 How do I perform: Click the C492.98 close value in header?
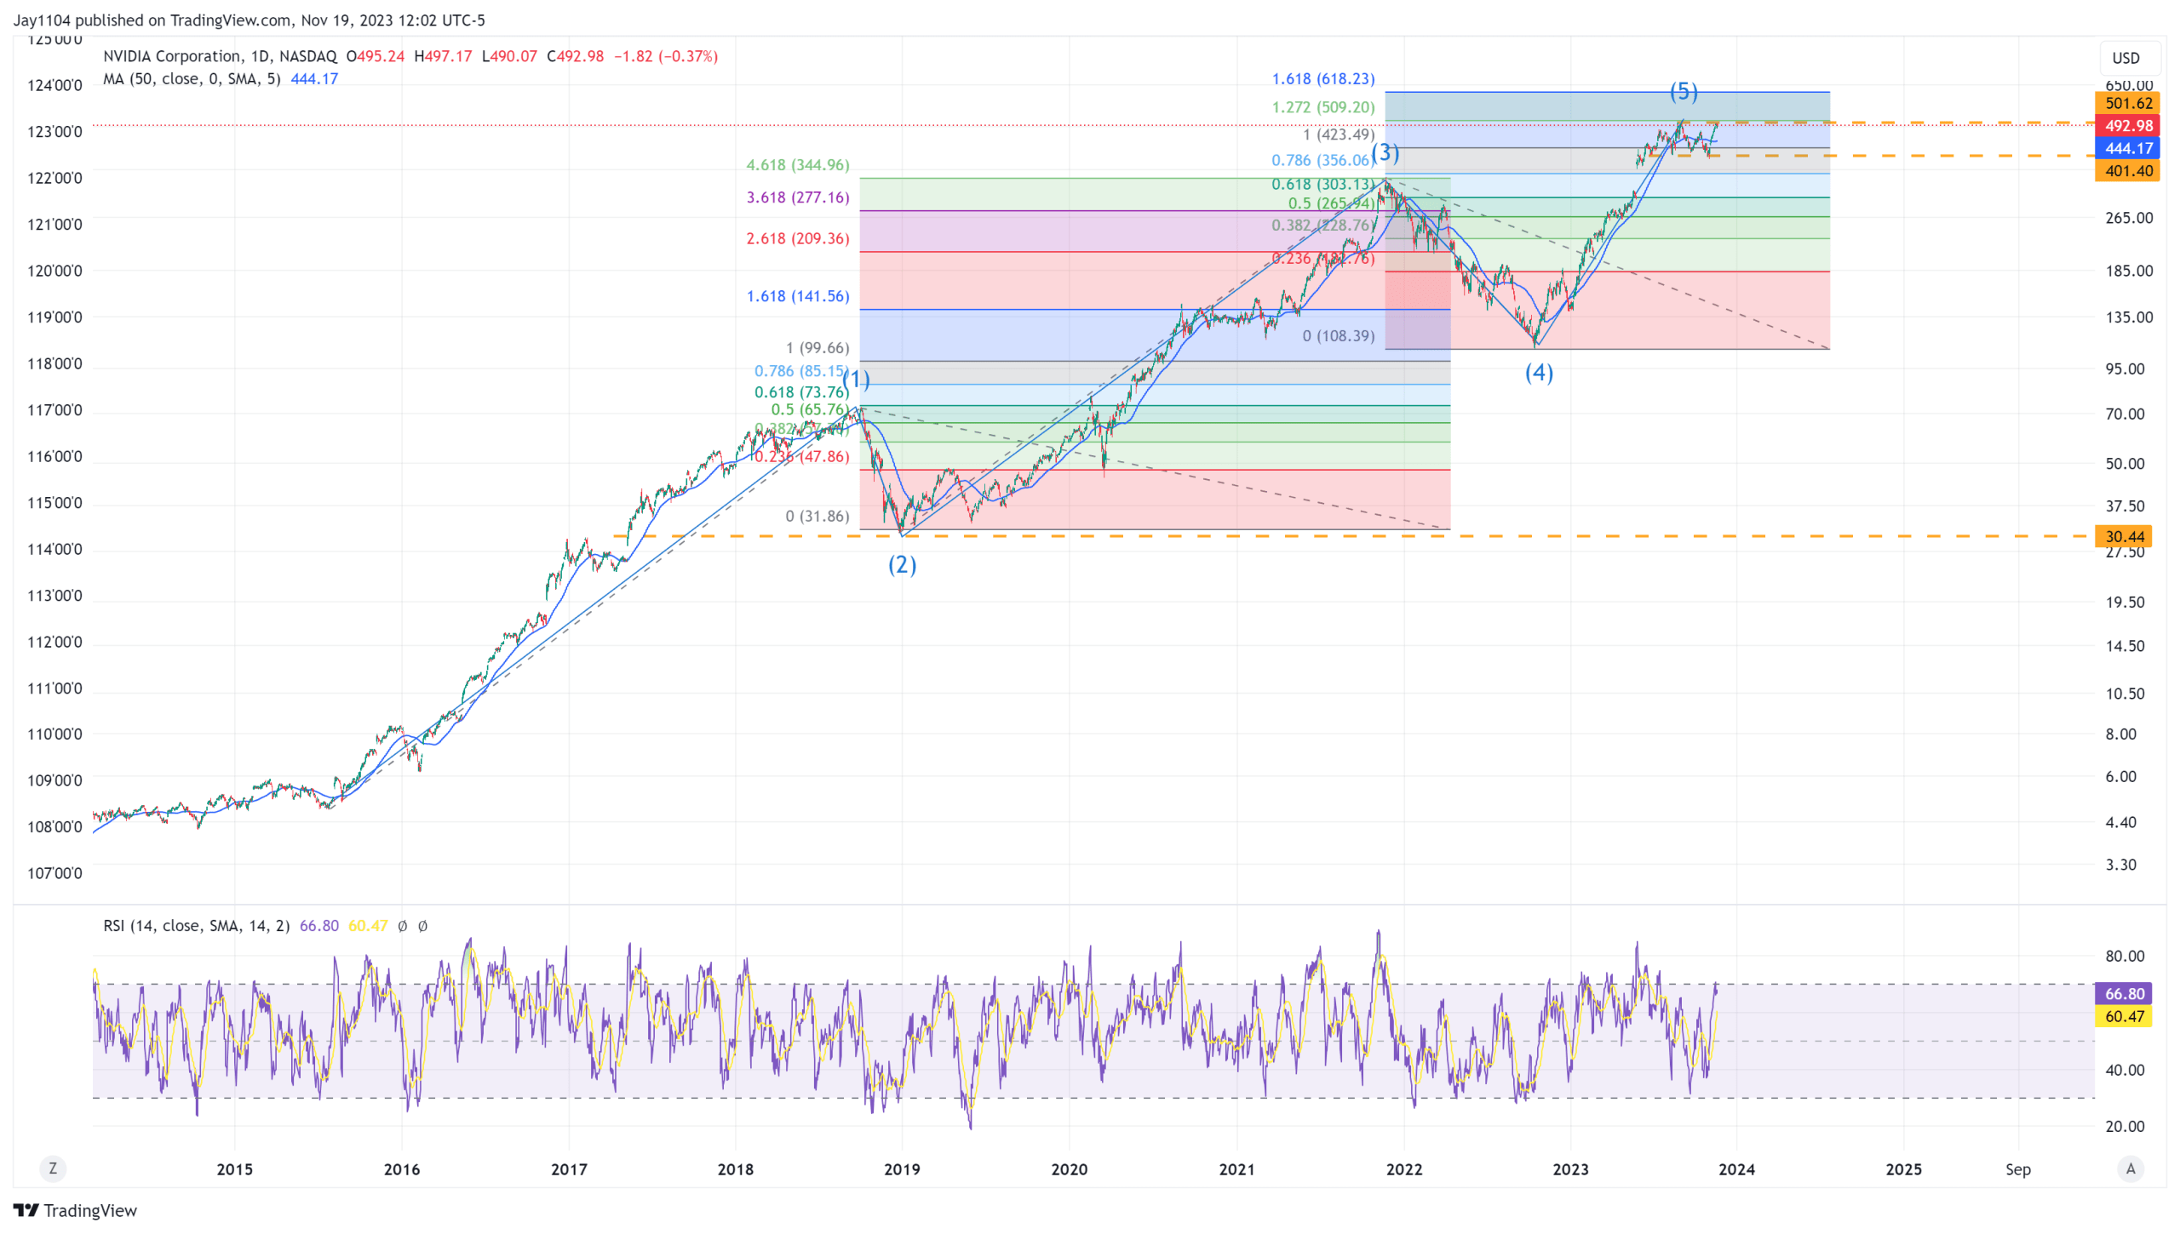pyautogui.click(x=575, y=56)
